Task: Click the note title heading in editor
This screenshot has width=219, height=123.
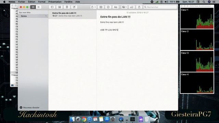Action: click(115, 17)
